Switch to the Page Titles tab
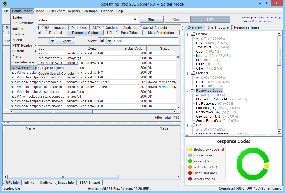This screenshot has height=193, width=285. tap(129, 33)
